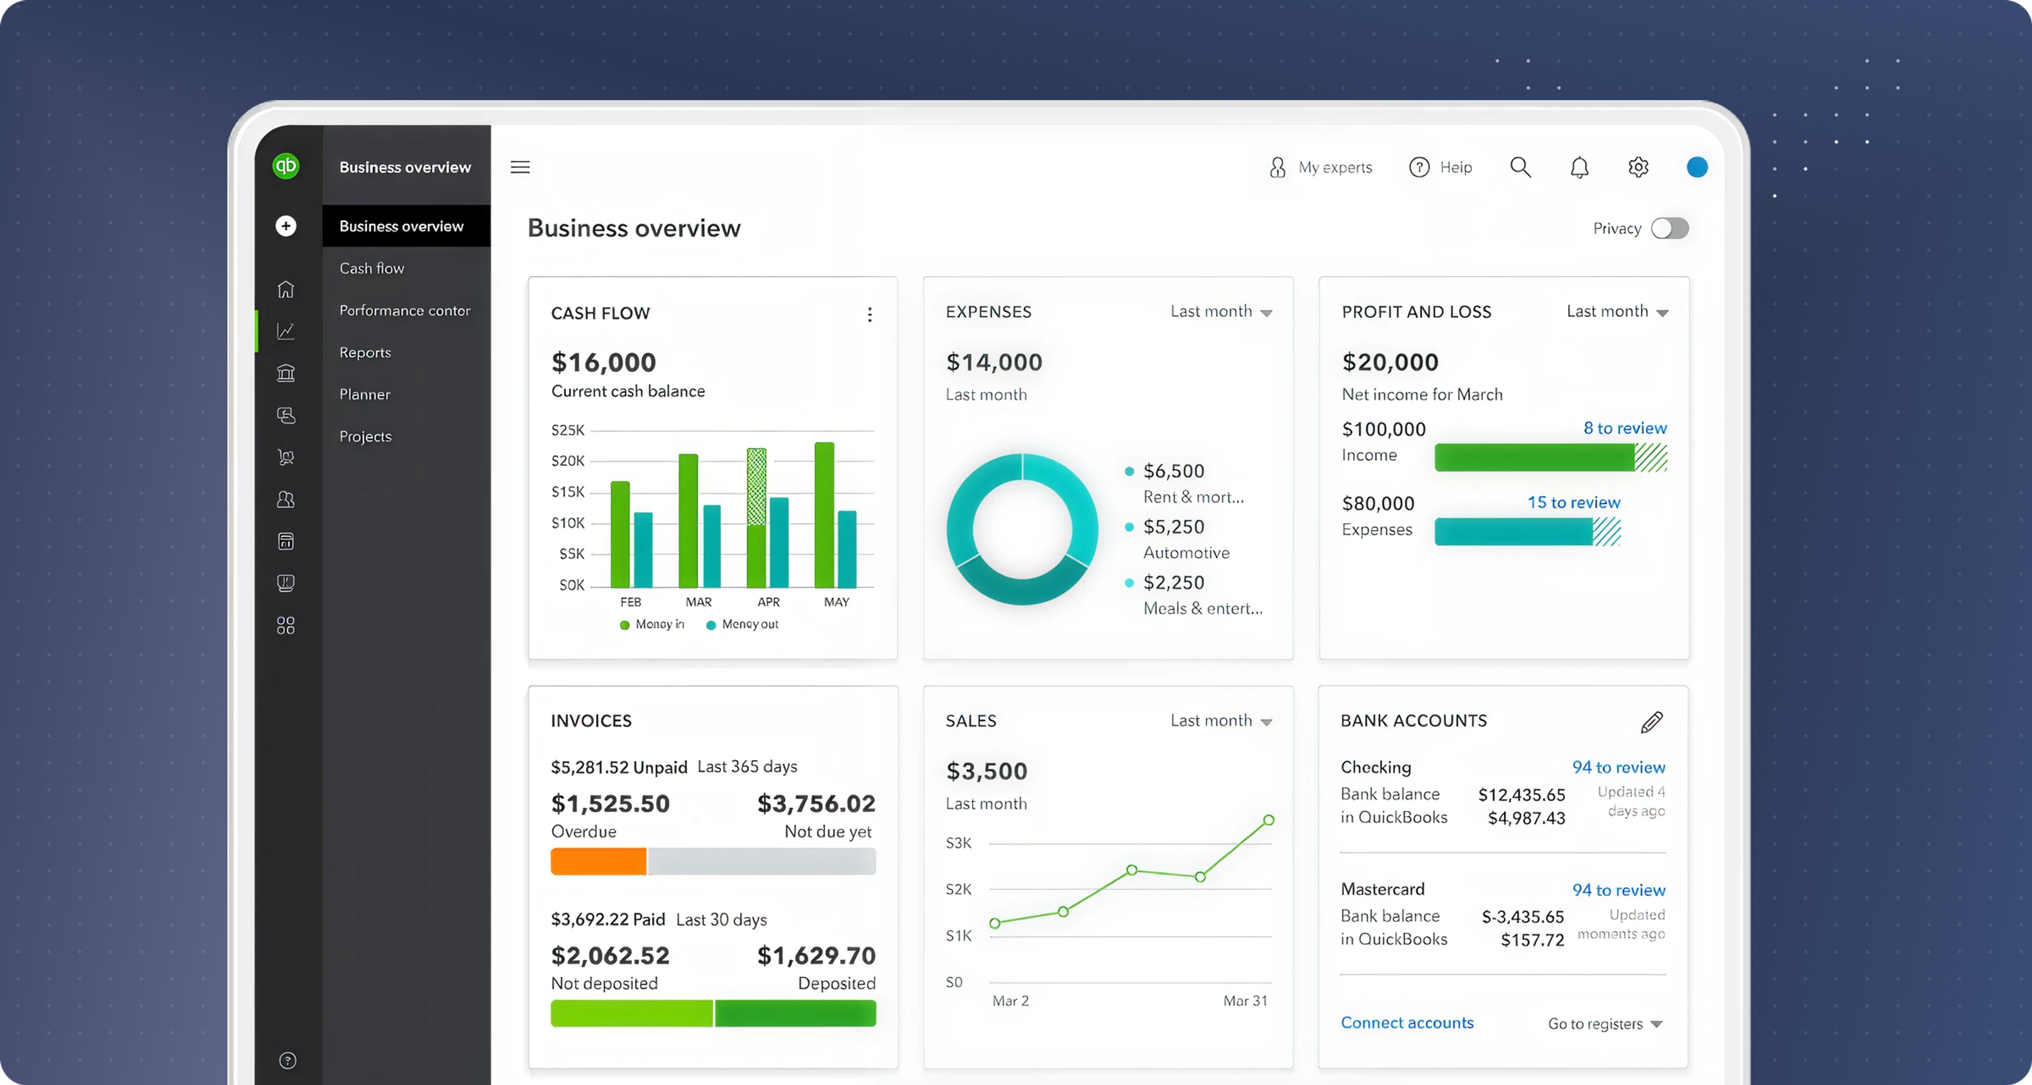The height and width of the screenshot is (1085, 2032).
Task: Click the plus New button in sidebar
Action: coord(286,226)
